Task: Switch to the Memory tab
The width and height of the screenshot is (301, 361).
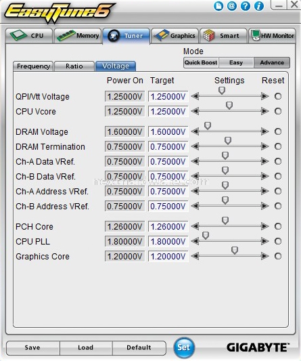Action: [x=78, y=36]
